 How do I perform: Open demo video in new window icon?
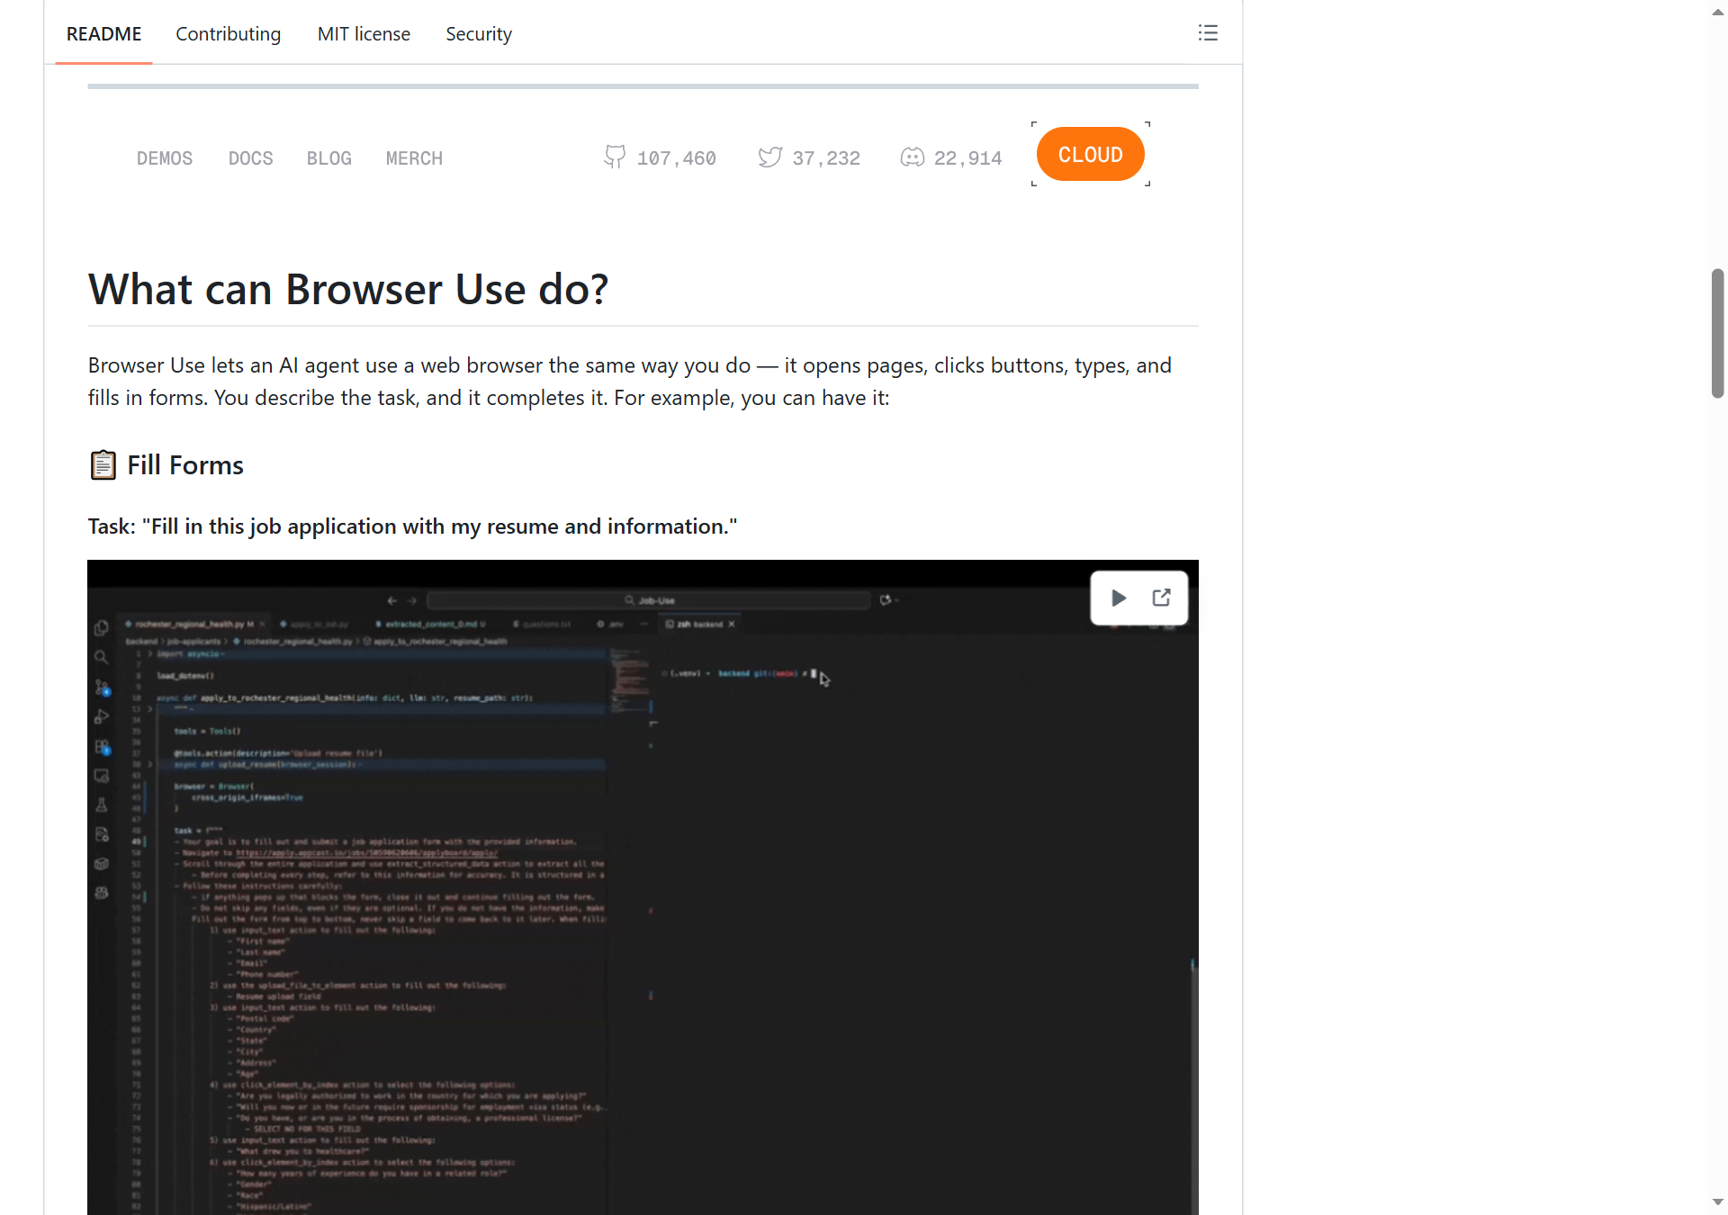pyautogui.click(x=1162, y=598)
